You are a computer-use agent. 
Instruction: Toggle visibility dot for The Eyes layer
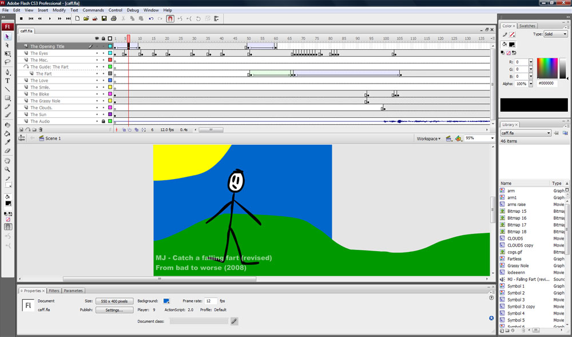coord(97,53)
